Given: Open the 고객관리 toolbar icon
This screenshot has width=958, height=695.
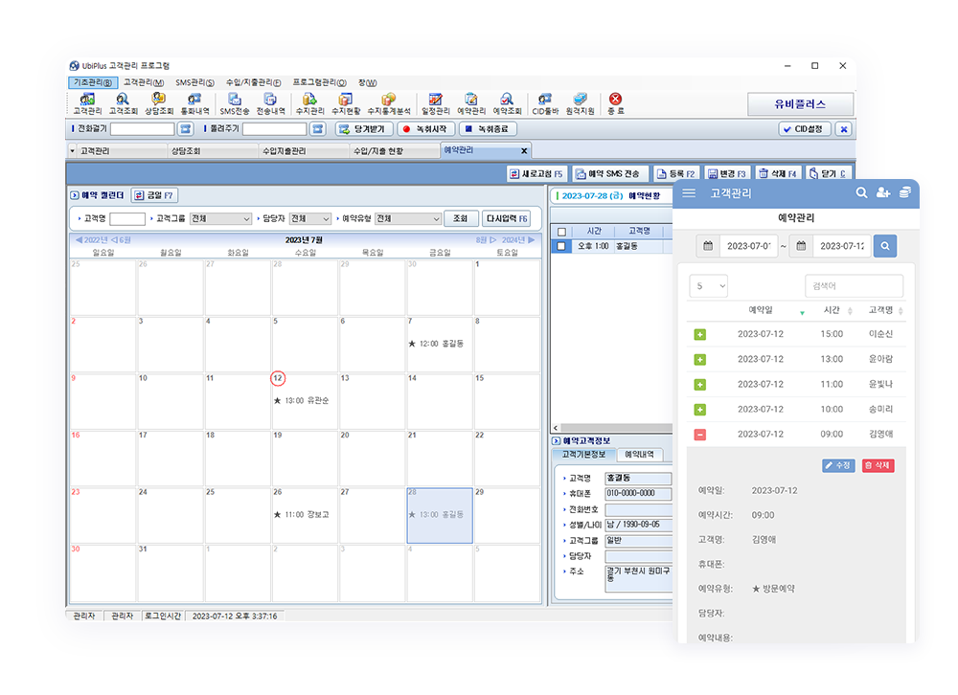Looking at the screenshot, I should pos(87,103).
